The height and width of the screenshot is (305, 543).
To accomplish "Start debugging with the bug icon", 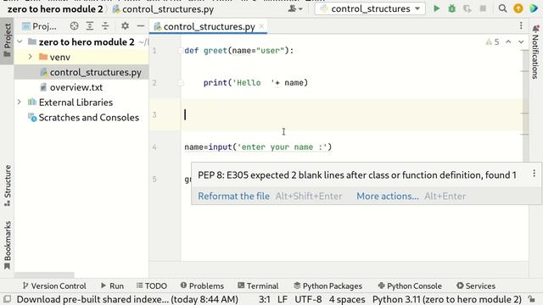I will (x=451, y=8).
